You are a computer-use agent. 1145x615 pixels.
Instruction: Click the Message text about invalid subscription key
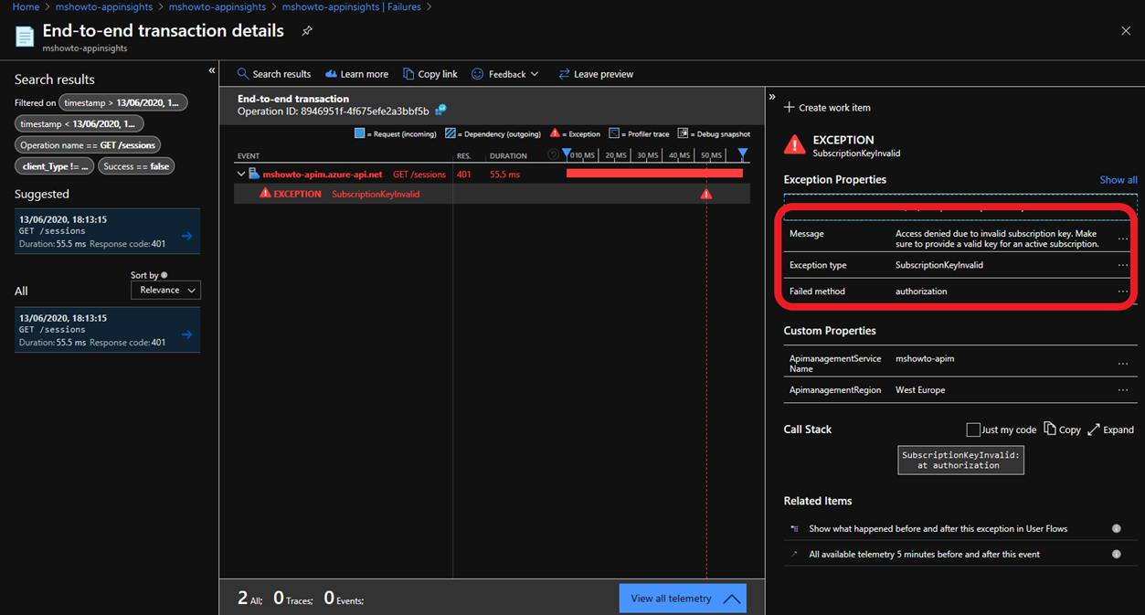point(997,239)
